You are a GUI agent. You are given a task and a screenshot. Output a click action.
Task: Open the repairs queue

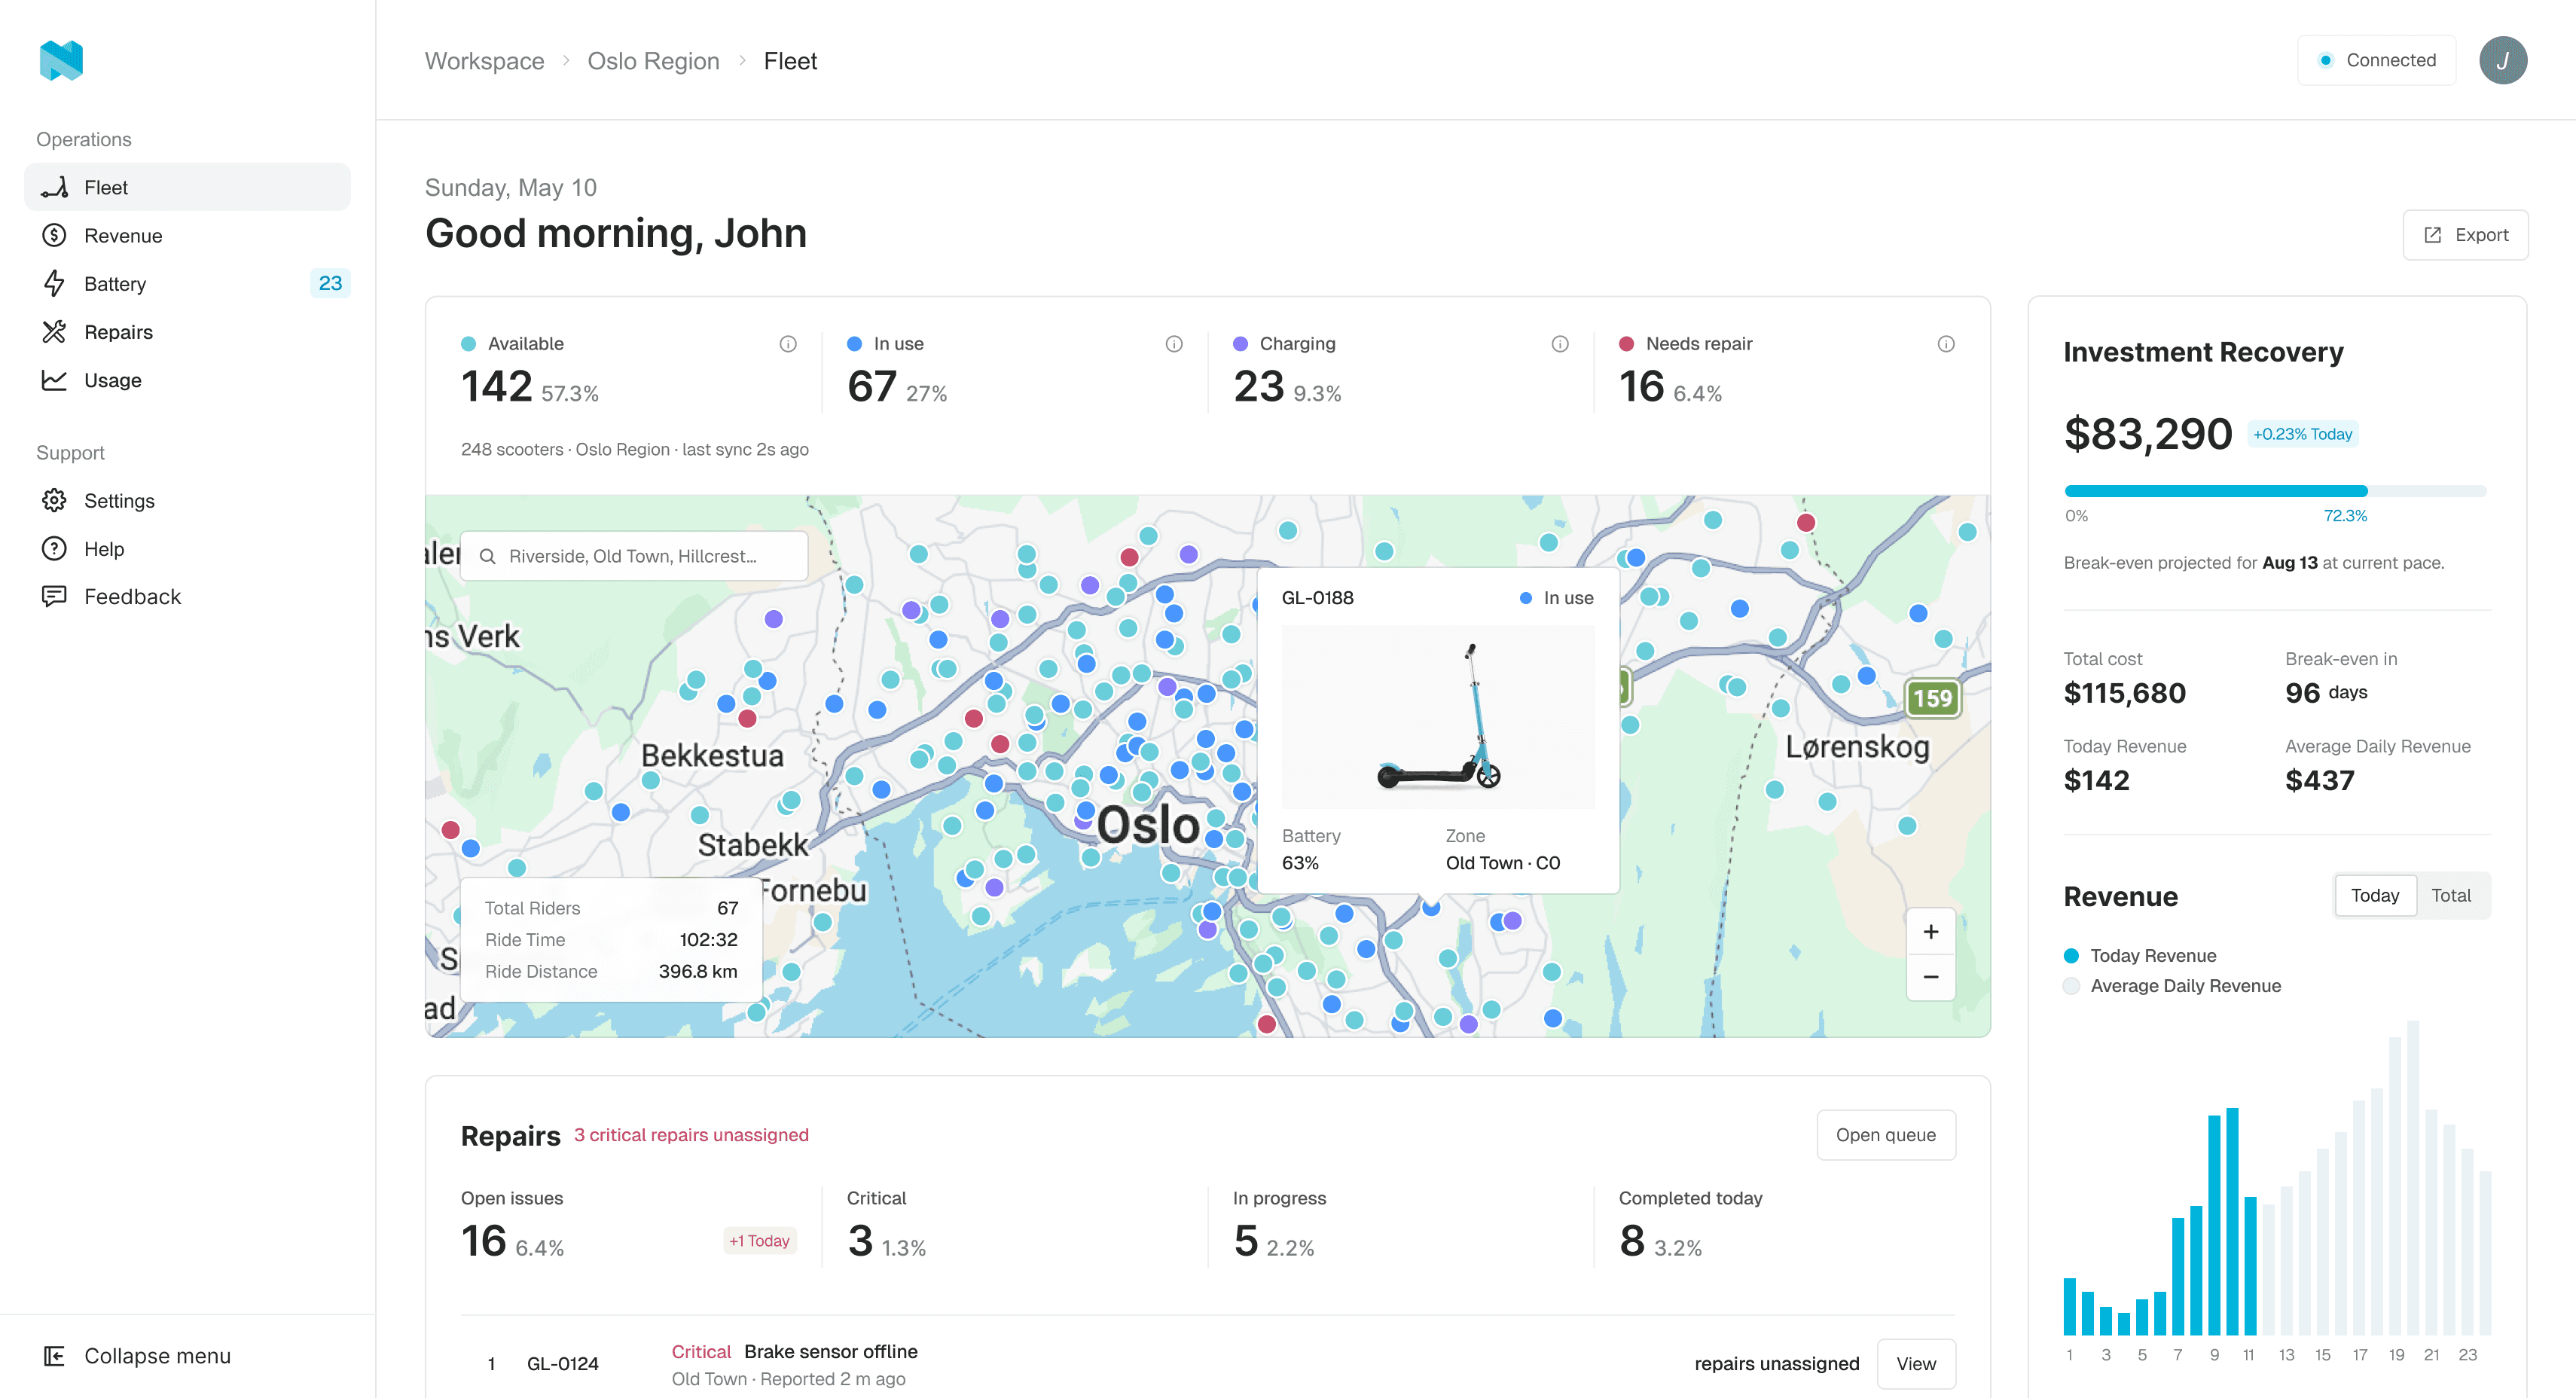1885,1135
